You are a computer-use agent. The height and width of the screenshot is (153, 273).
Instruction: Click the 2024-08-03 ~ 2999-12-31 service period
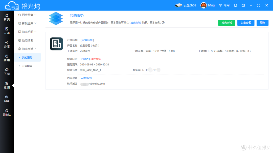pos(95,65)
